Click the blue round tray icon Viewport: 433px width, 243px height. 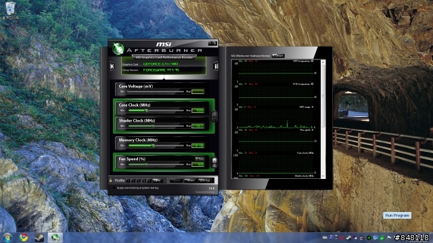click(331, 238)
